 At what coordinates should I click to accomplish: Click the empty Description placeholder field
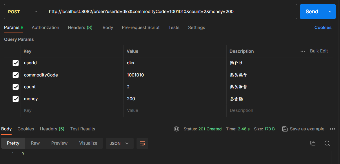280,110
